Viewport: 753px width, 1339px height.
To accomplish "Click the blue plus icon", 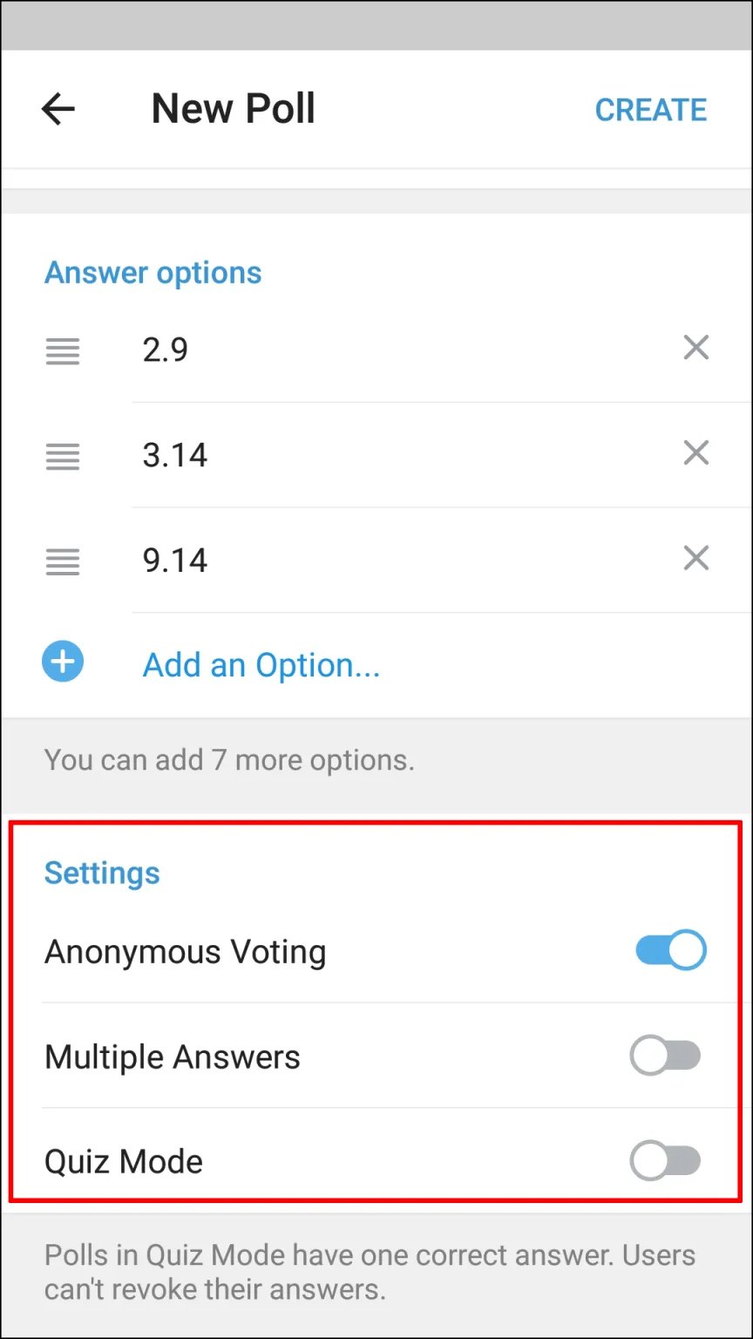I will pyautogui.click(x=63, y=662).
